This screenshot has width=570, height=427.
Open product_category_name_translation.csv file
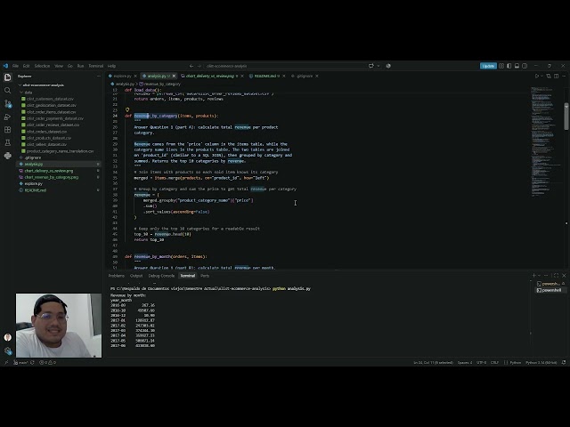click(x=60, y=151)
